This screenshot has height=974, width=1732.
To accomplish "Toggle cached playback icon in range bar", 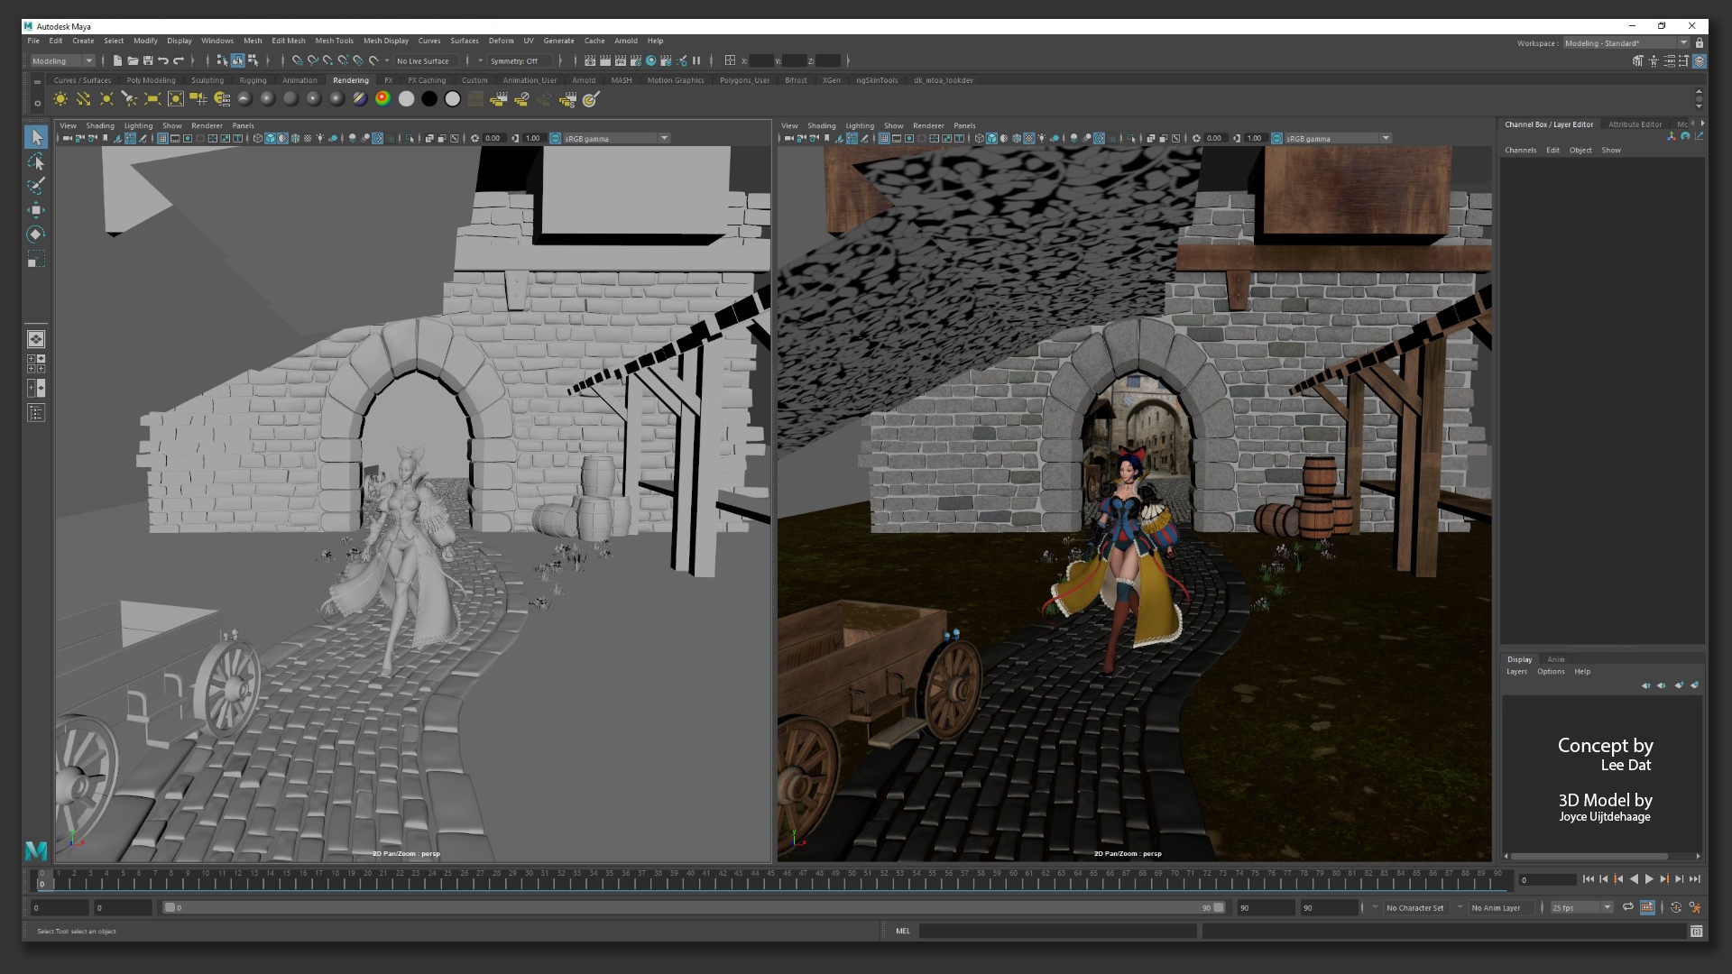I will [1647, 907].
